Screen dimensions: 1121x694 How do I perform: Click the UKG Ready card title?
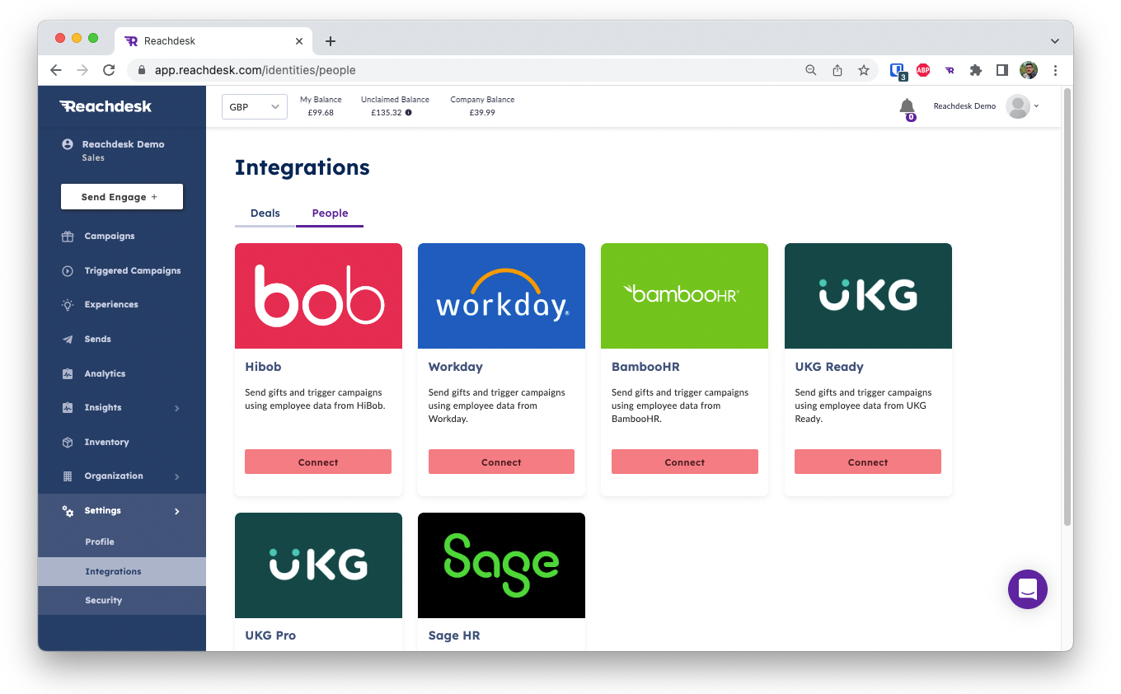tap(829, 367)
